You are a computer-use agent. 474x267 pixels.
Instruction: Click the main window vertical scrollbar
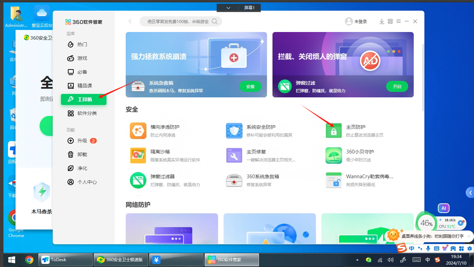[x=423, y=77]
